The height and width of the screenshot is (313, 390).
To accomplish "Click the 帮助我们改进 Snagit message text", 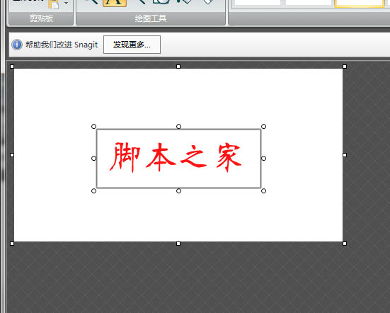I will coord(62,45).
